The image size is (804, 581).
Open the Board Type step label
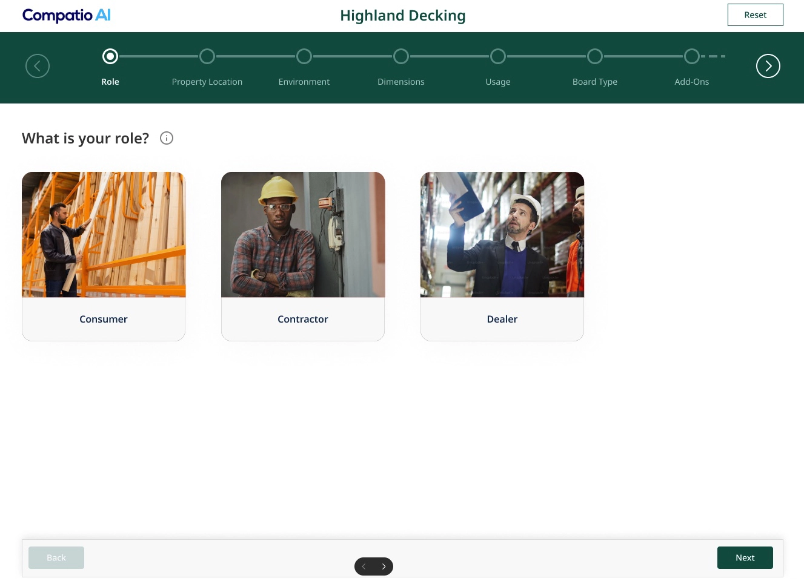pyautogui.click(x=595, y=82)
